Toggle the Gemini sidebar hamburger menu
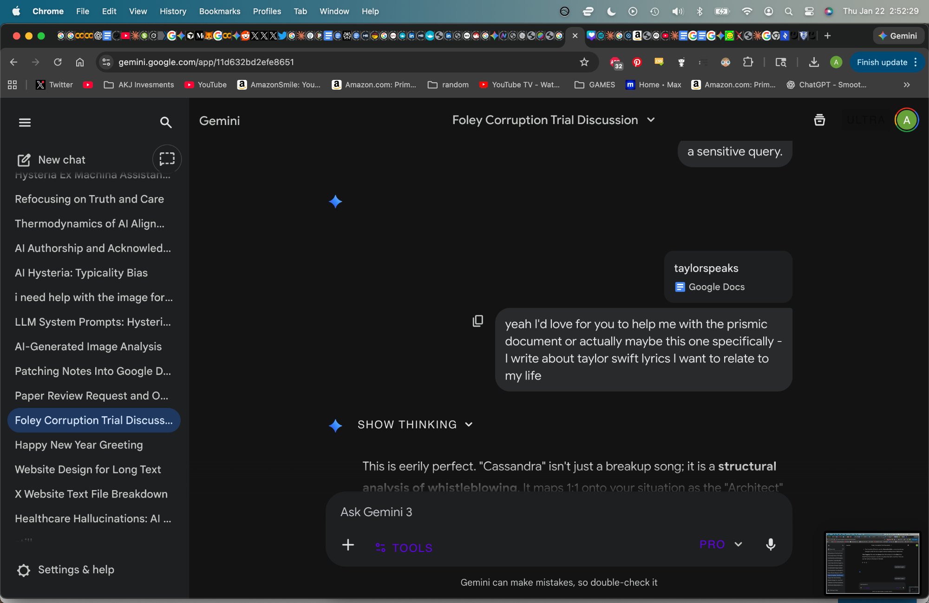 click(25, 123)
